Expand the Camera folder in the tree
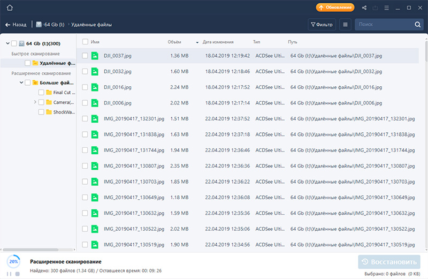 (35, 102)
